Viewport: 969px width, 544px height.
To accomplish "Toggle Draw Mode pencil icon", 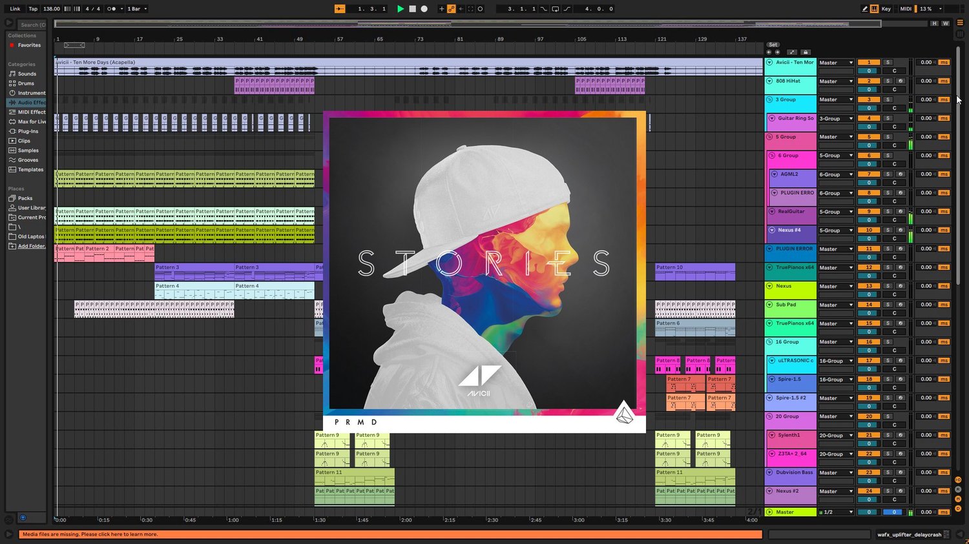I will coord(865,9).
